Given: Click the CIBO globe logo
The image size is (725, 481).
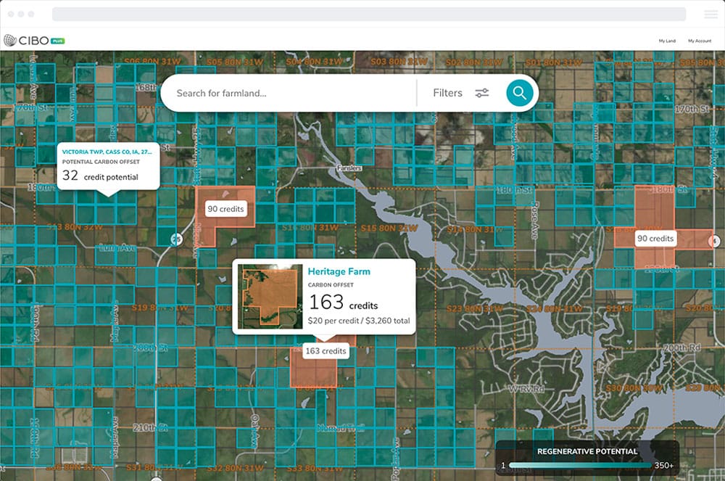Looking at the screenshot, I should (x=10, y=41).
